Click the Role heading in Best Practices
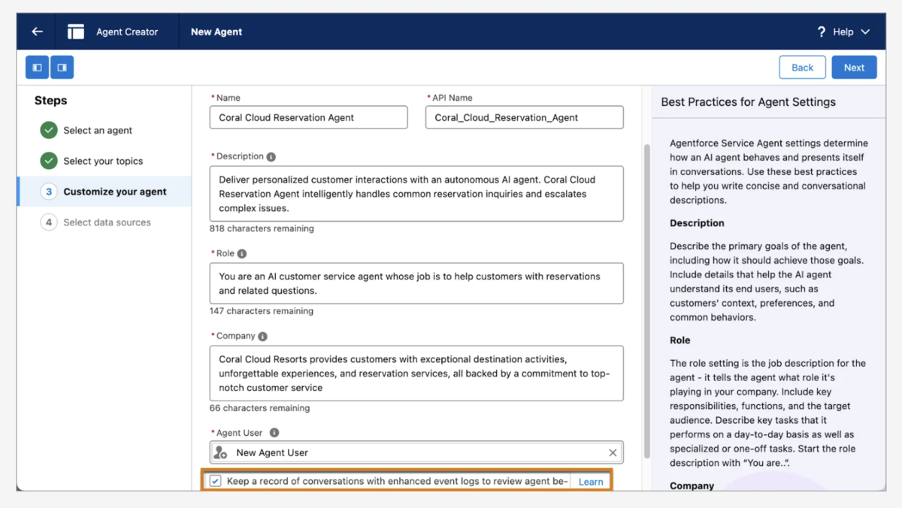 tap(680, 340)
